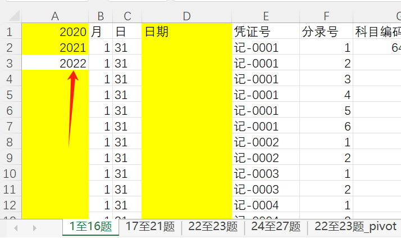Click empty yellow date cell D2
Image resolution: width=401 pixels, height=238 pixels.
(186, 47)
